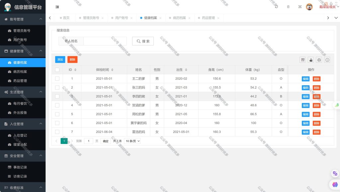
Task: Collapse the 入住管理 menu group
Action: point(23,124)
